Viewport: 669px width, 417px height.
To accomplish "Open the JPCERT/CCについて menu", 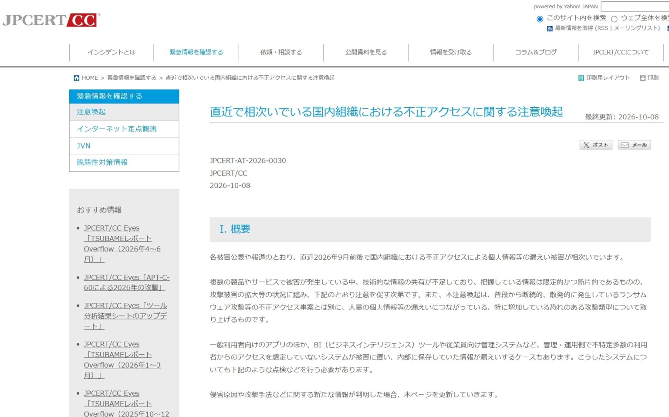I will [621, 52].
